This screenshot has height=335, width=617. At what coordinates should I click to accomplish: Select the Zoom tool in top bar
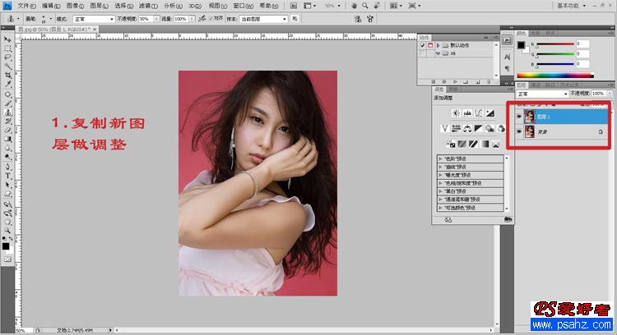pyautogui.click(x=364, y=5)
